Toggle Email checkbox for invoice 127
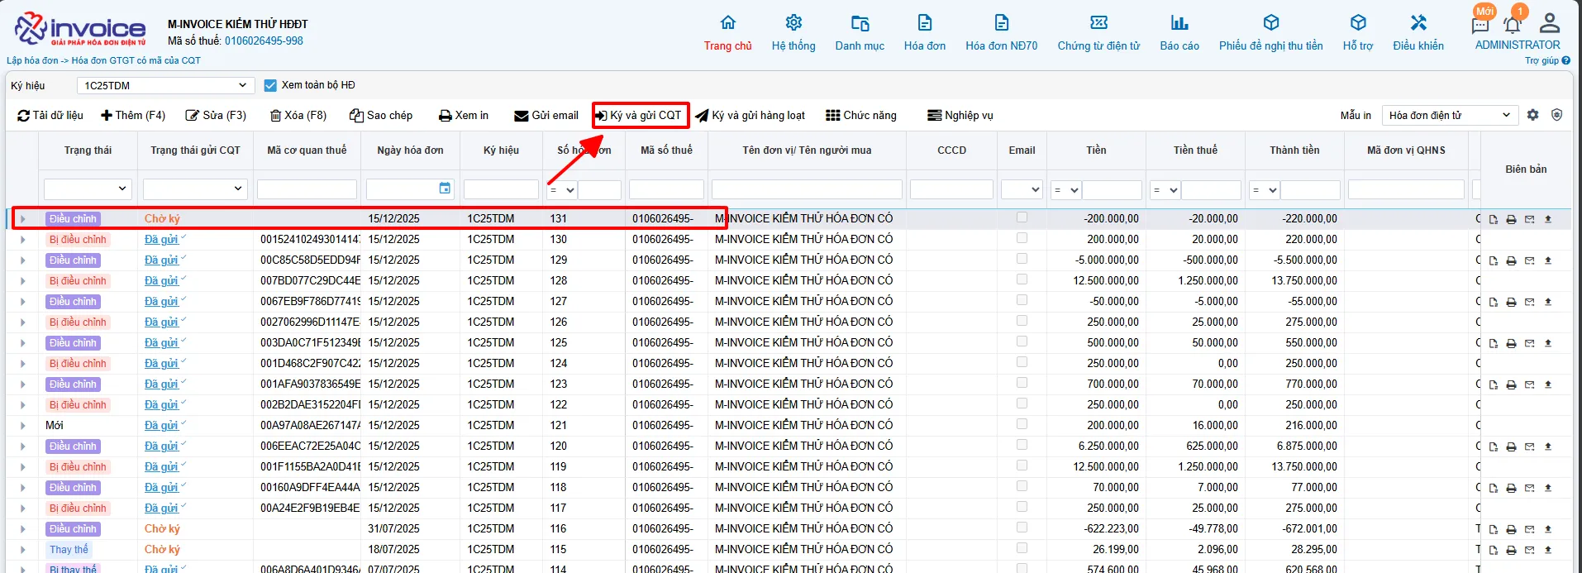The height and width of the screenshot is (573, 1582). pyautogui.click(x=1022, y=300)
